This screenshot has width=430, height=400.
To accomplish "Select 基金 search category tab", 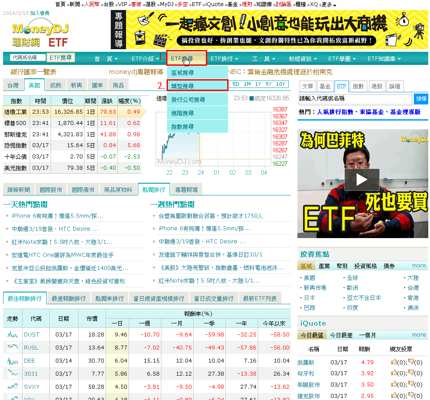I will point(325,86).
